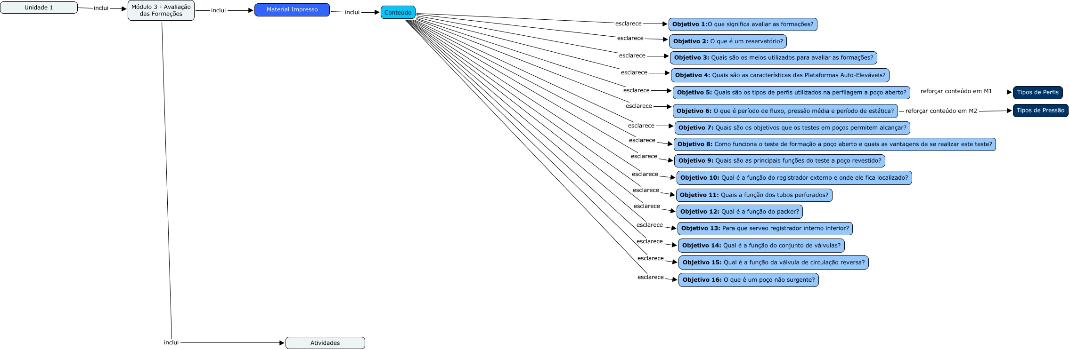Click Objetivo 4 about Plataformas Auto-Eleváveis

[x=780, y=75]
